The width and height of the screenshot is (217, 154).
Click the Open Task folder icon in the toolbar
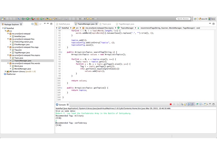coord(50,19)
